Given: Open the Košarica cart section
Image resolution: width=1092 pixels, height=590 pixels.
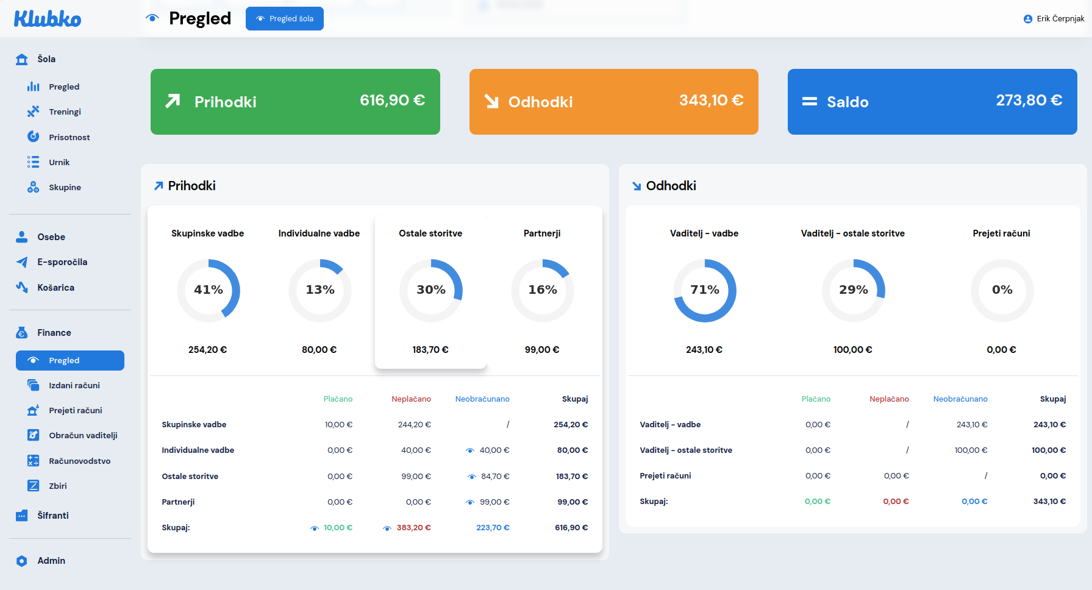Looking at the screenshot, I should coord(55,288).
